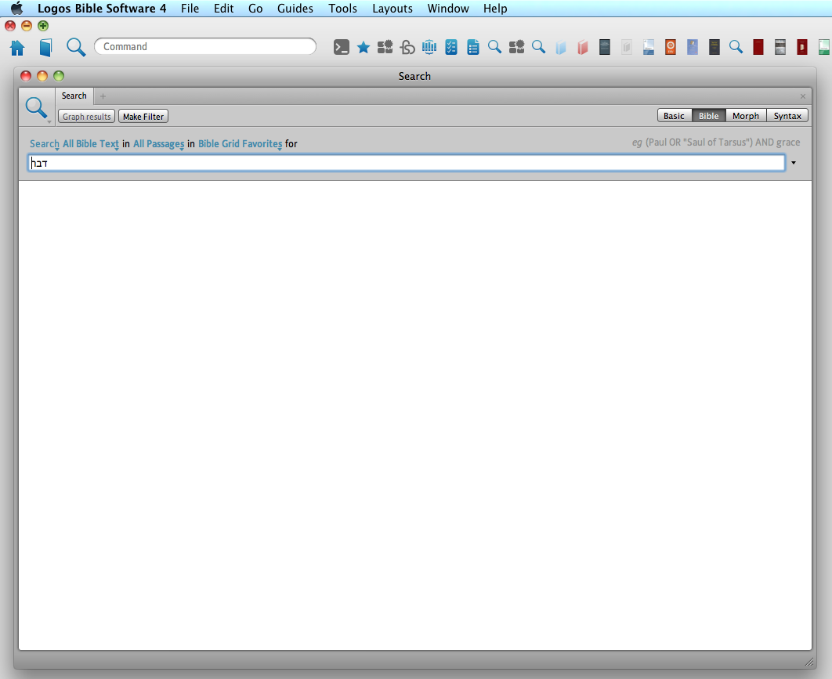832x679 pixels.
Task: Open the Edit menu
Action: point(223,9)
